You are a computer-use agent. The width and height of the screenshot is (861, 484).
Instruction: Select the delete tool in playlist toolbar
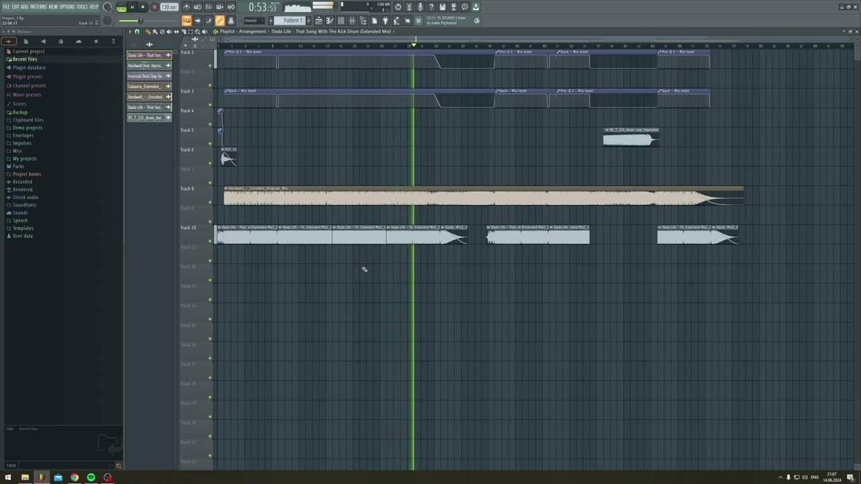[162, 32]
